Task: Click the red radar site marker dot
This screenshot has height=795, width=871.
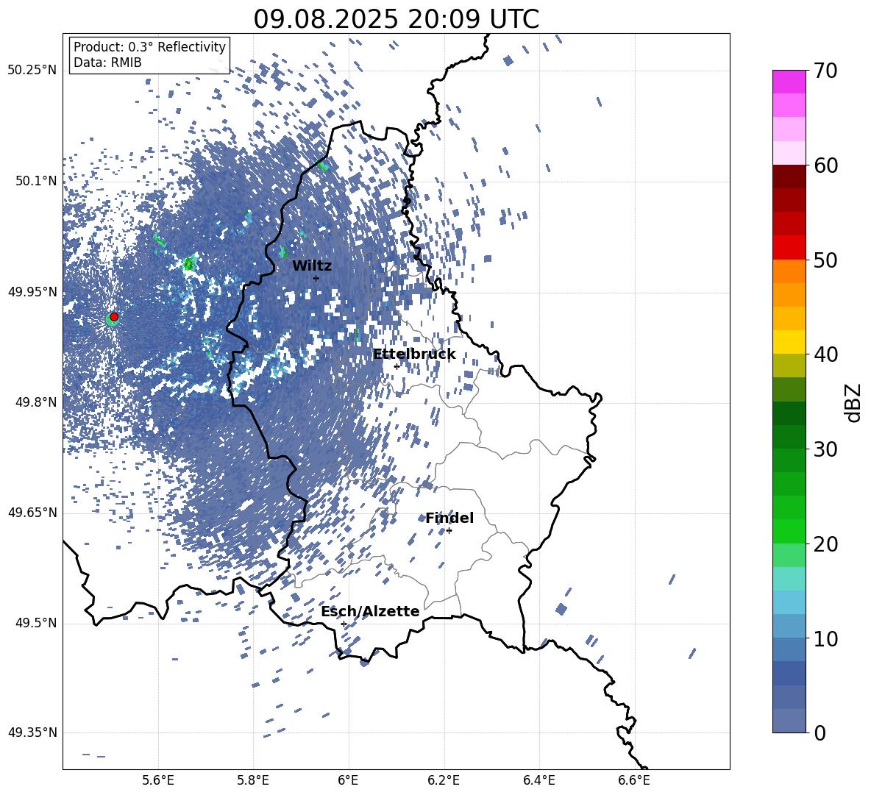Action: click(114, 317)
